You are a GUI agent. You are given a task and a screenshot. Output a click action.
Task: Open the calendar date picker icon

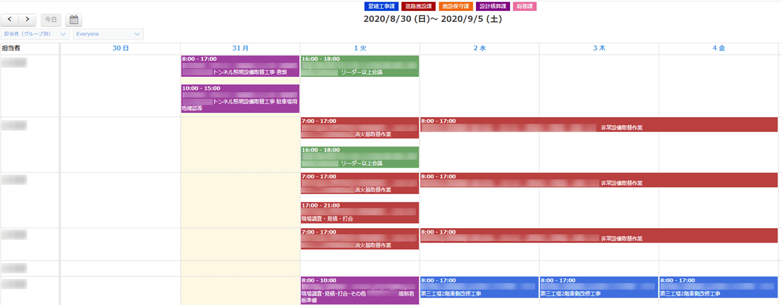[x=73, y=20]
